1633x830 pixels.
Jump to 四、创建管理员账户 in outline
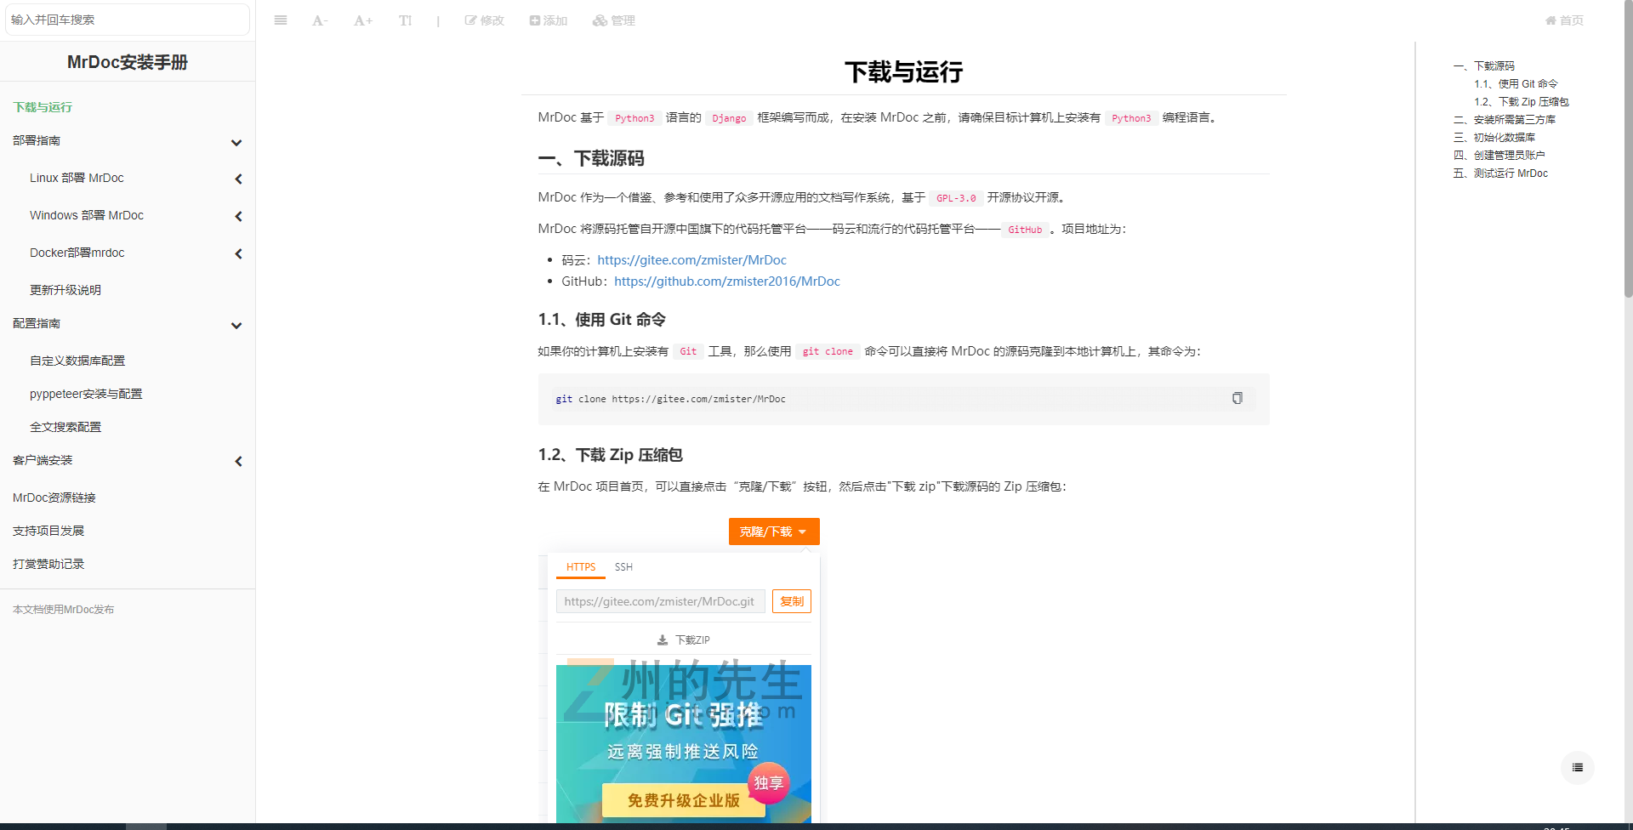[1499, 155]
